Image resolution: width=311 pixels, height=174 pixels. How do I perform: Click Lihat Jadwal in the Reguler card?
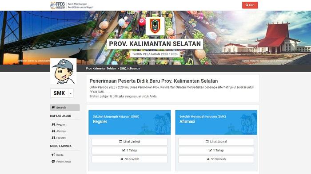130,142
